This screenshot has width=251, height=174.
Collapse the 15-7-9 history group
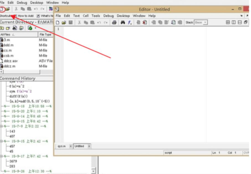[x=1, y=126]
